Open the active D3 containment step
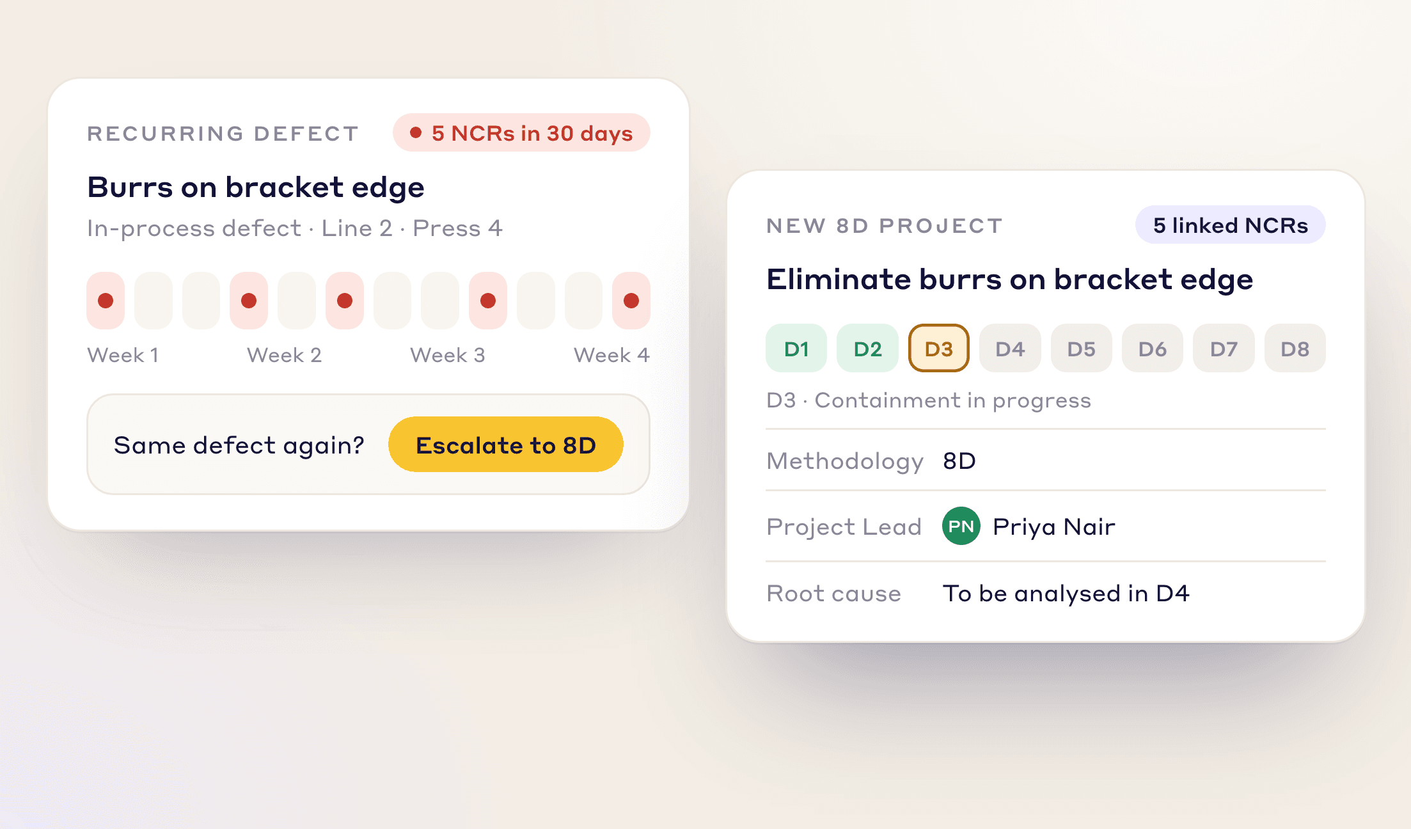Screen dimensions: 1411x829 click(x=939, y=349)
